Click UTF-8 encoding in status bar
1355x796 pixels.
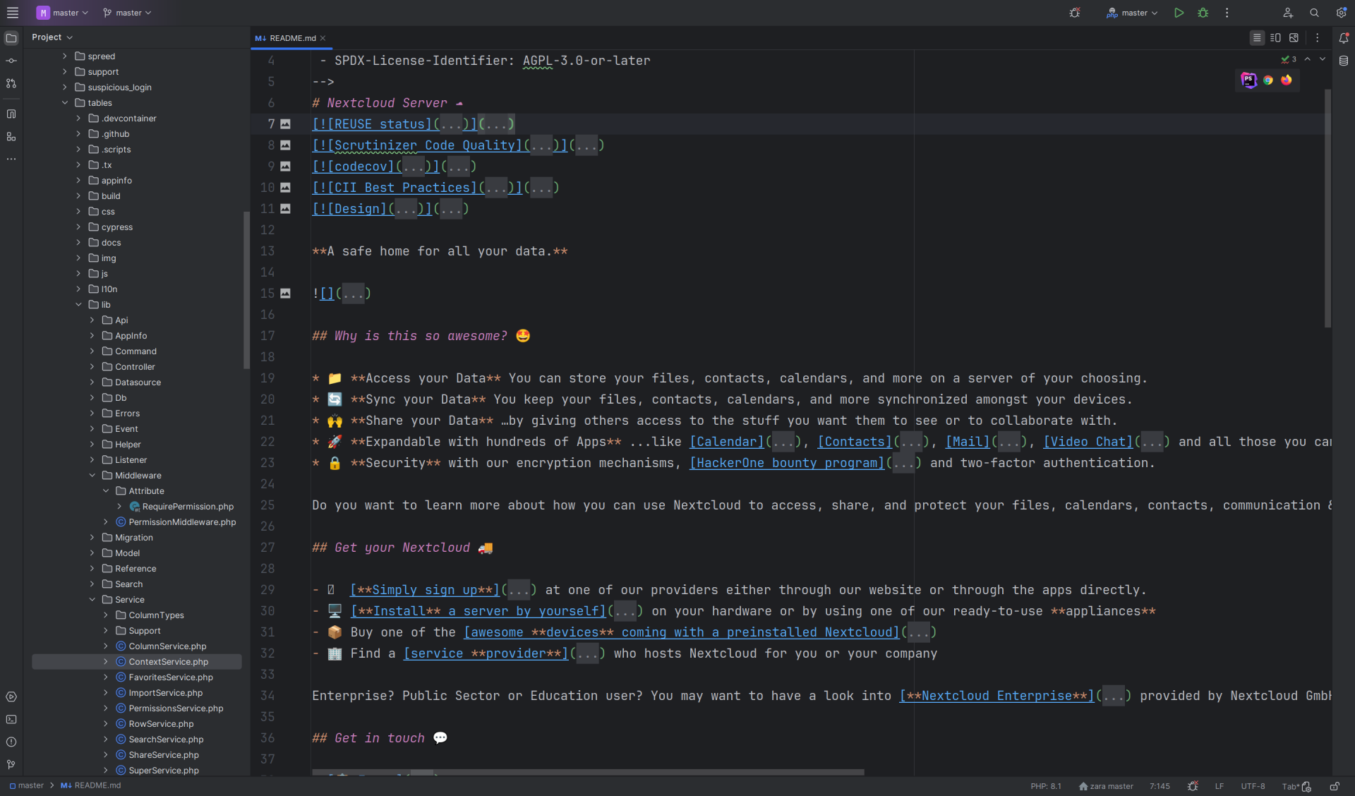click(x=1253, y=786)
